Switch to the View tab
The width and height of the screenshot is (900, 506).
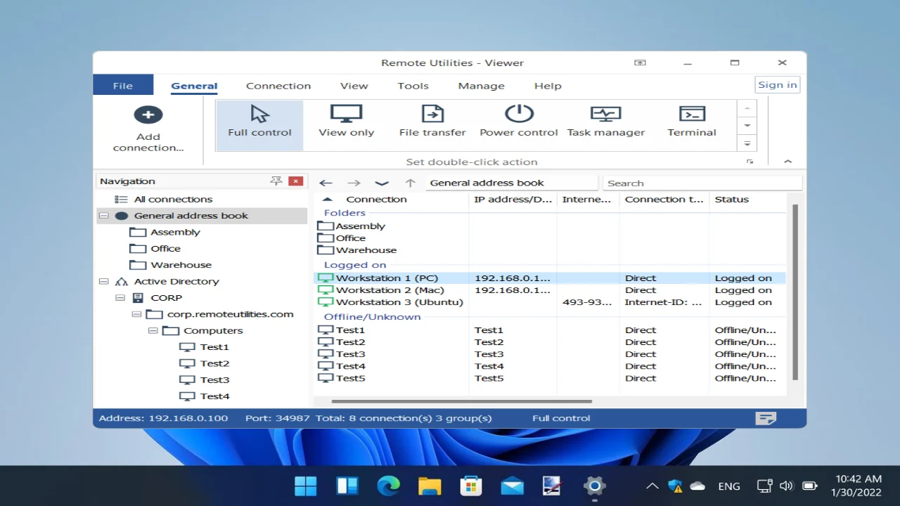point(354,86)
